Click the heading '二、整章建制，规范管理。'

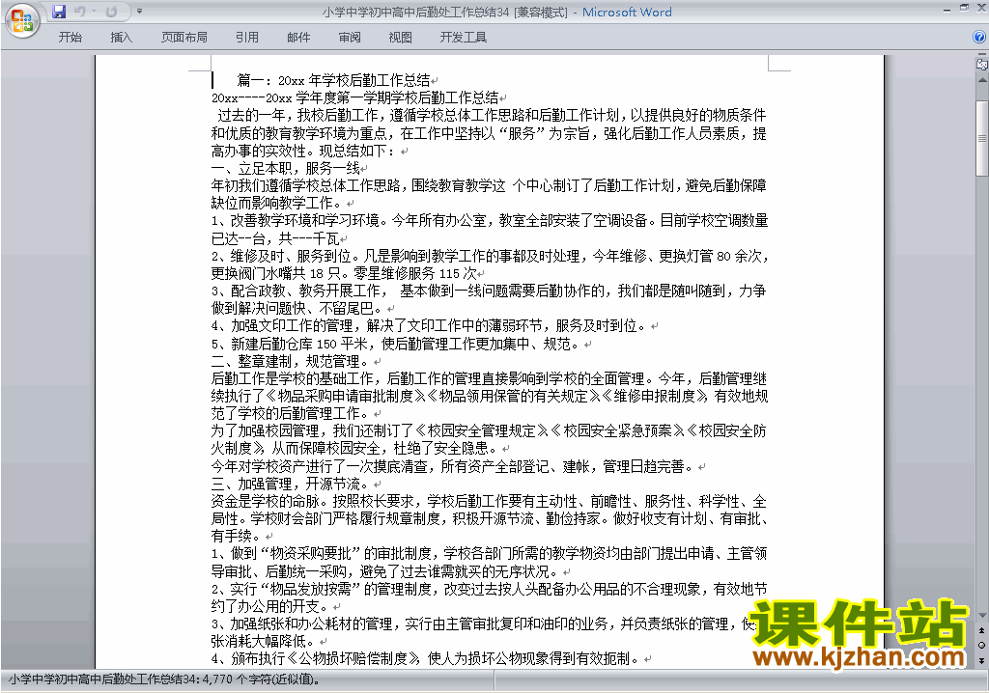pos(292,361)
